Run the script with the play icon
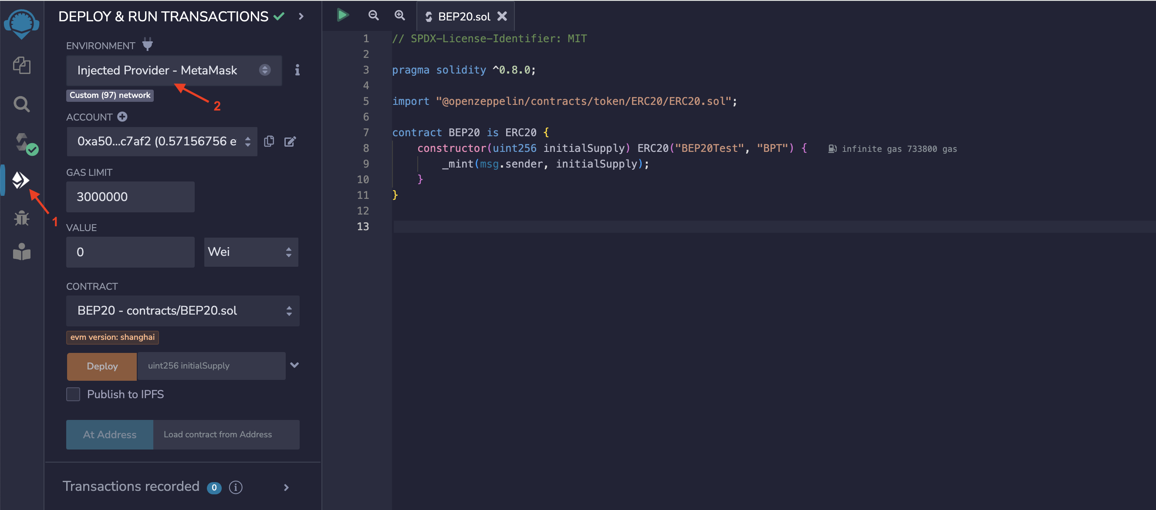 pos(342,15)
